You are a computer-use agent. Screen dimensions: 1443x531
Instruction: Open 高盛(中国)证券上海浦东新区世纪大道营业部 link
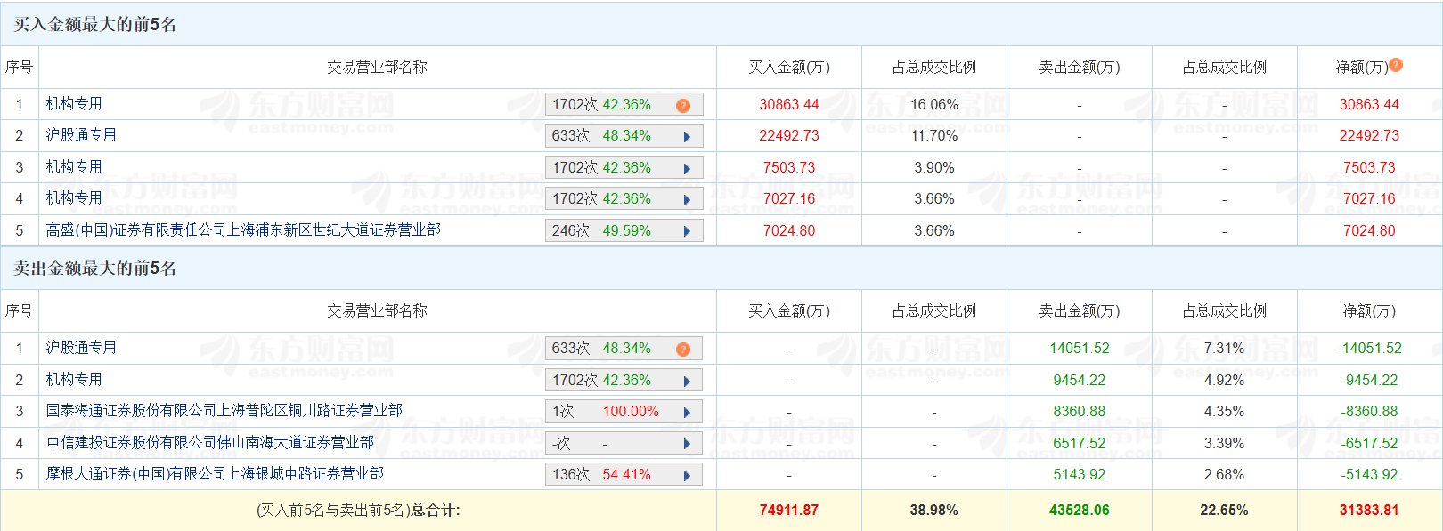pos(243,230)
